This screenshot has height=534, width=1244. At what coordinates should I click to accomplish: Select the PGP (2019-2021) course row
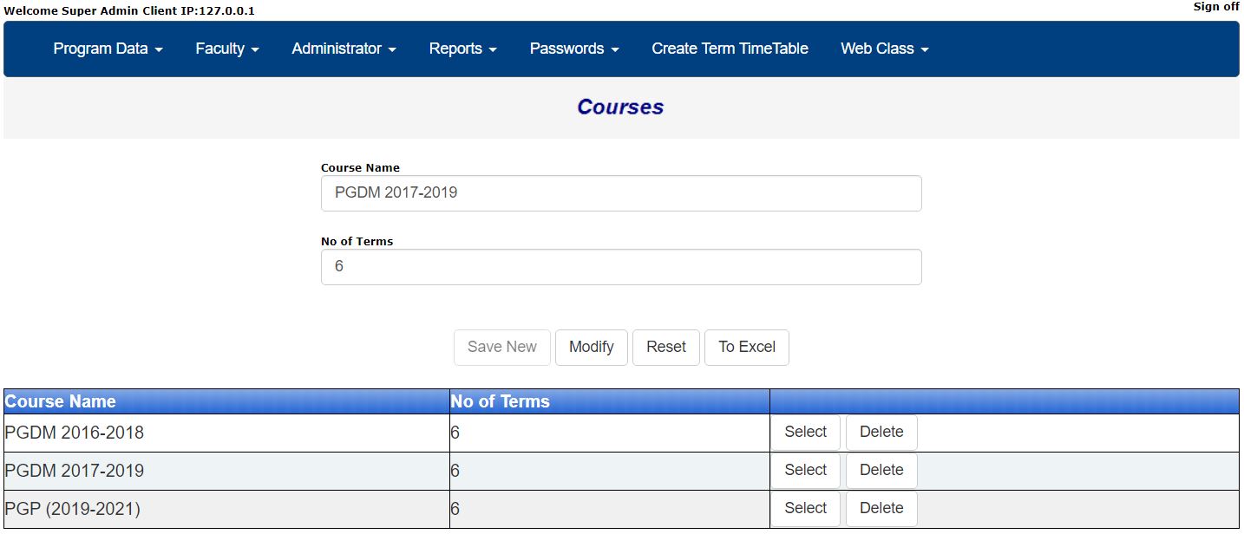[x=804, y=508]
